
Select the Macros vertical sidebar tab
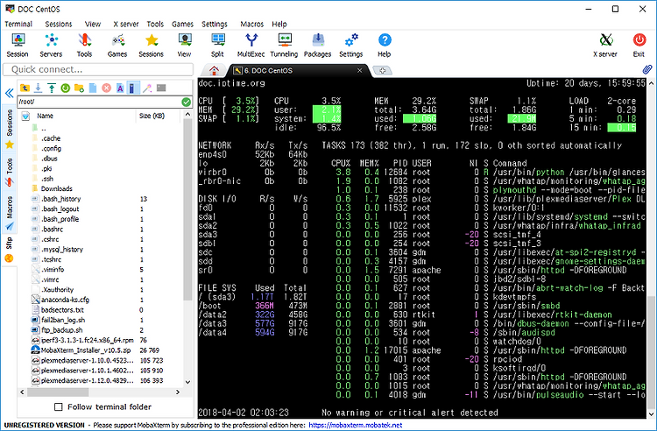(10, 212)
